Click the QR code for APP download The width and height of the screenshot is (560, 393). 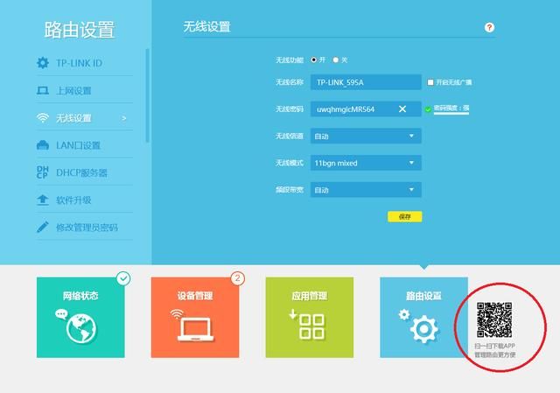click(x=494, y=319)
